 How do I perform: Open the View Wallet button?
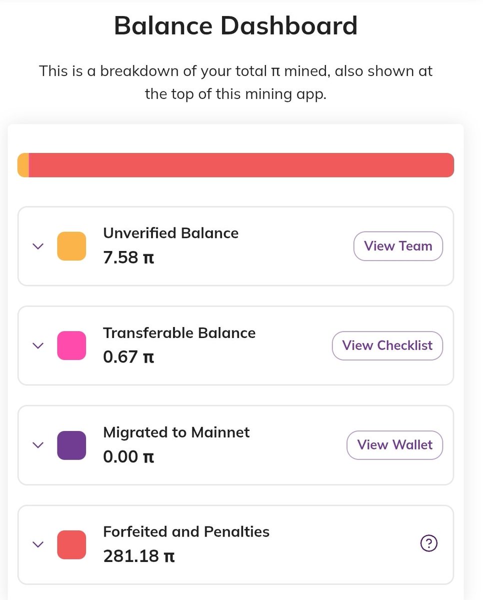[394, 445]
